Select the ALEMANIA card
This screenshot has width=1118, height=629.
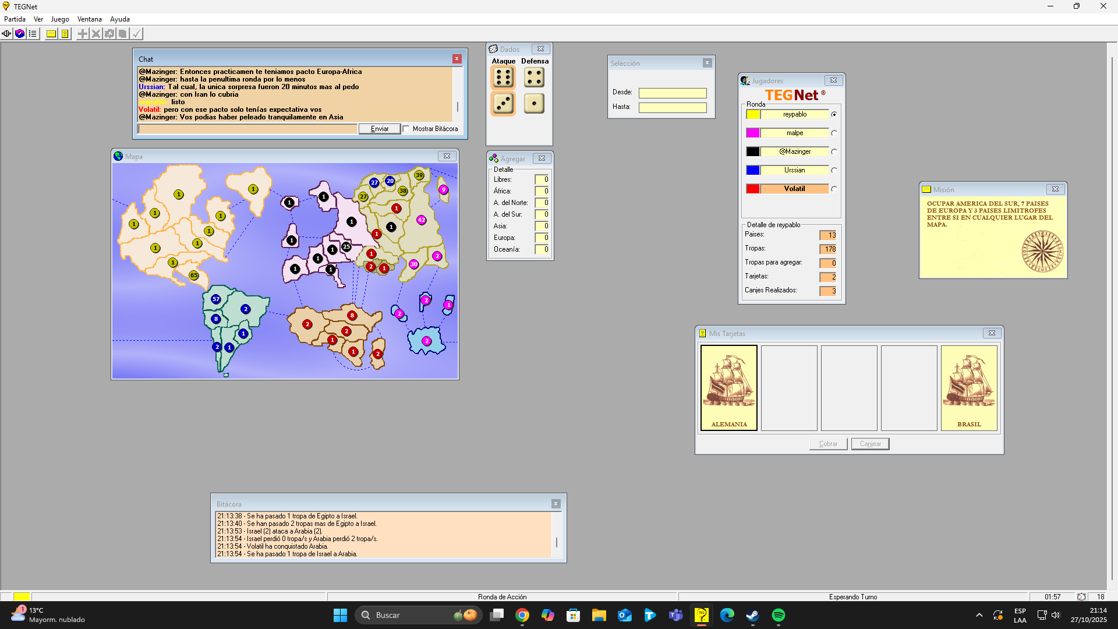tap(728, 388)
